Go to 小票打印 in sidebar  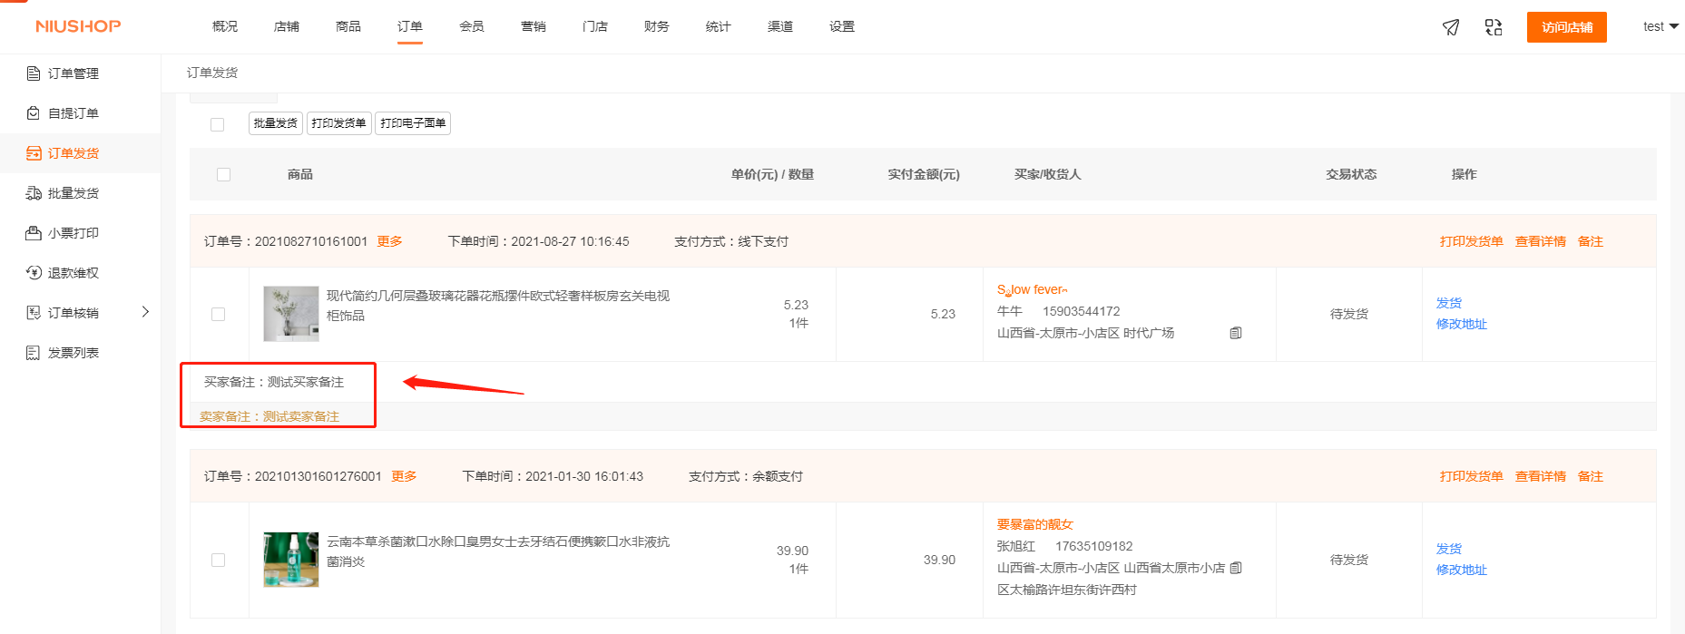tap(73, 233)
